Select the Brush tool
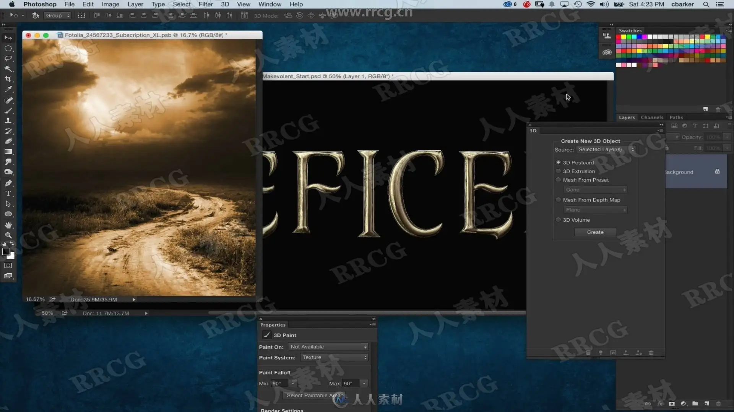This screenshot has height=412, width=734. pyautogui.click(x=8, y=111)
